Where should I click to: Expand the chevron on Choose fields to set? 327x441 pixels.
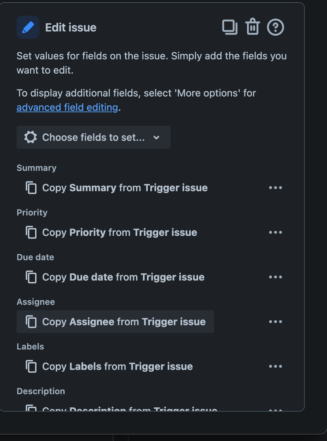tap(156, 138)
